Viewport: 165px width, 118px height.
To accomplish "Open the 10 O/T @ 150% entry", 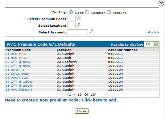I will point(19,82).
